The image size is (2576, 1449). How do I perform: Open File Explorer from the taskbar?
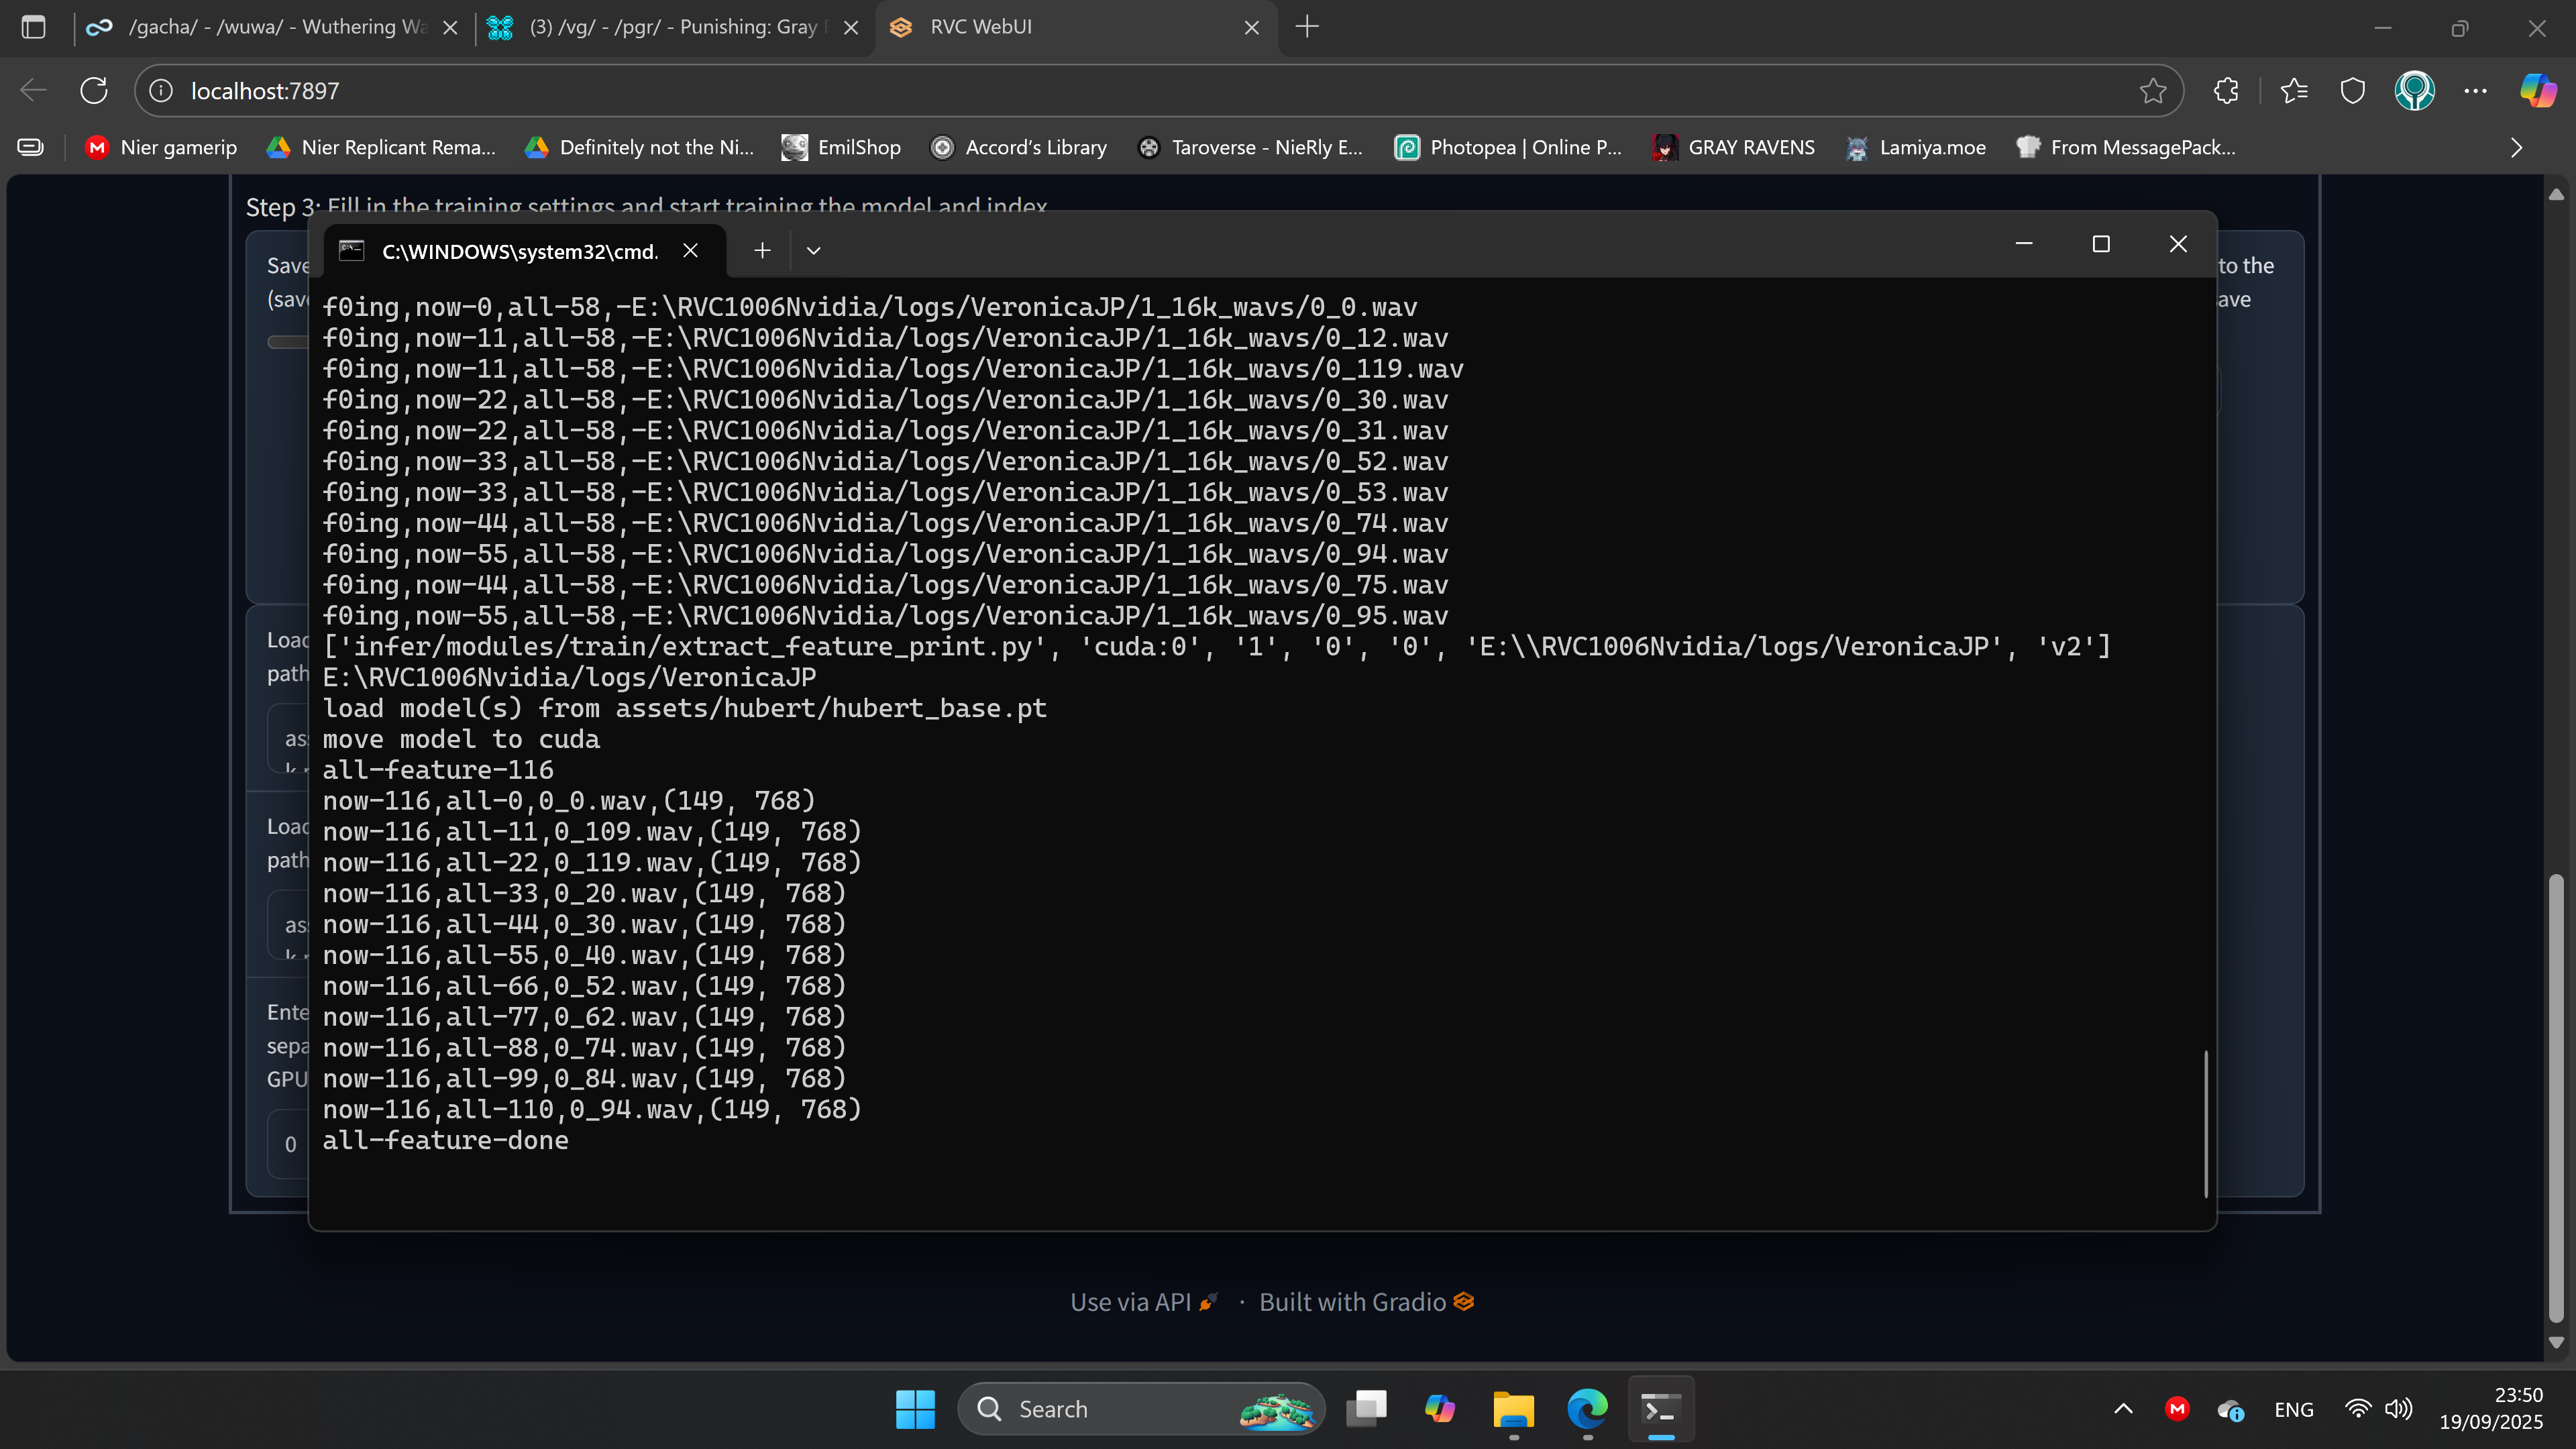pos(1513,1409)
